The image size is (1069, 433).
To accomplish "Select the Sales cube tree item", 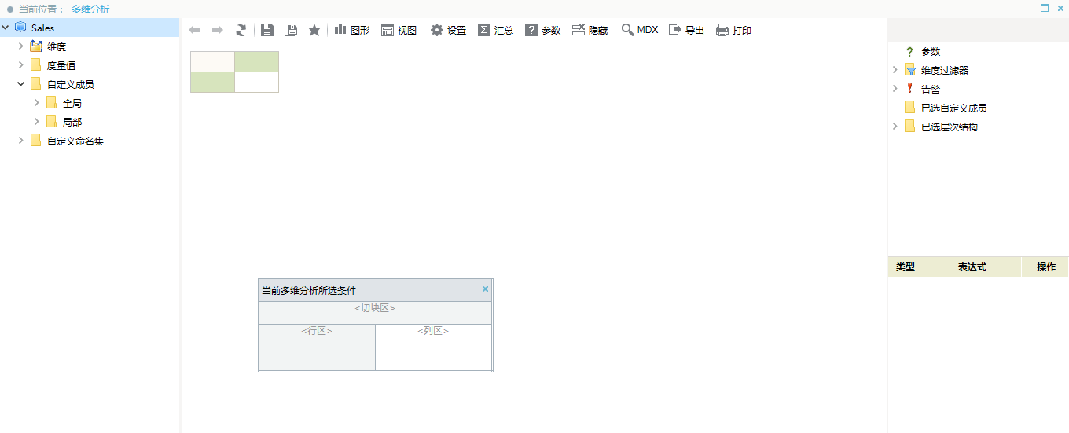I will click(42, 28).
